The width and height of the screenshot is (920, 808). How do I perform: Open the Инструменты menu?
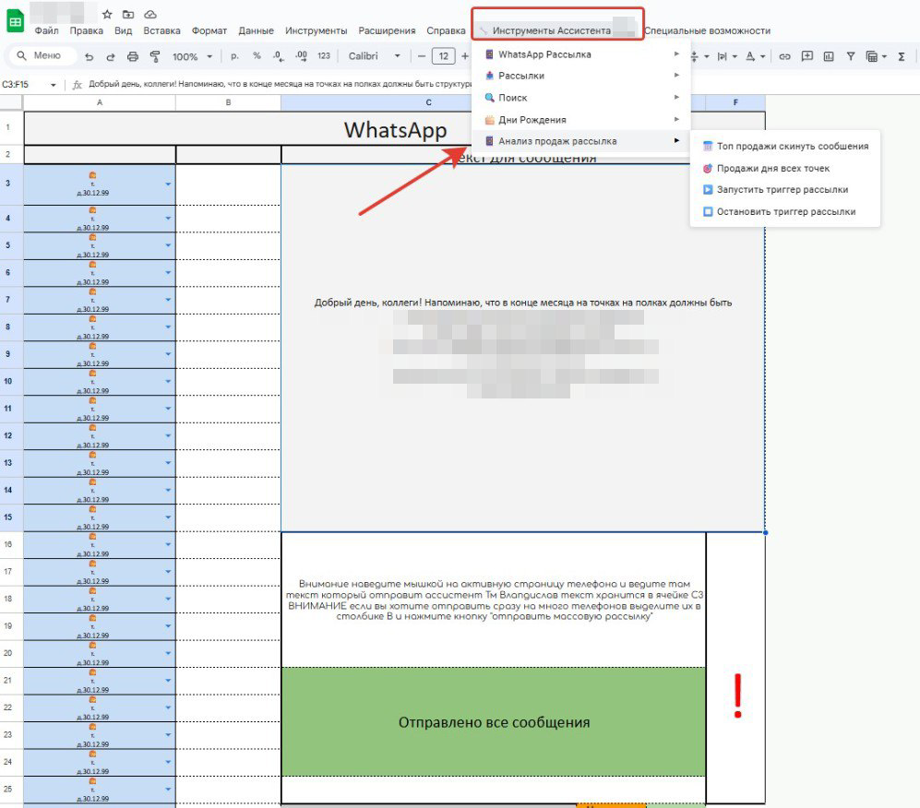pos(317,30)
